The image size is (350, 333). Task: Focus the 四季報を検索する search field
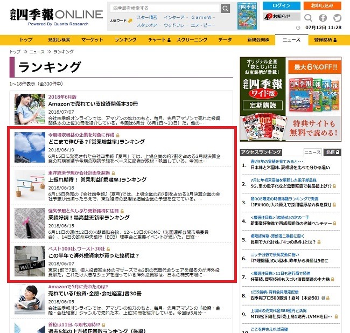[x=165, y=9]
